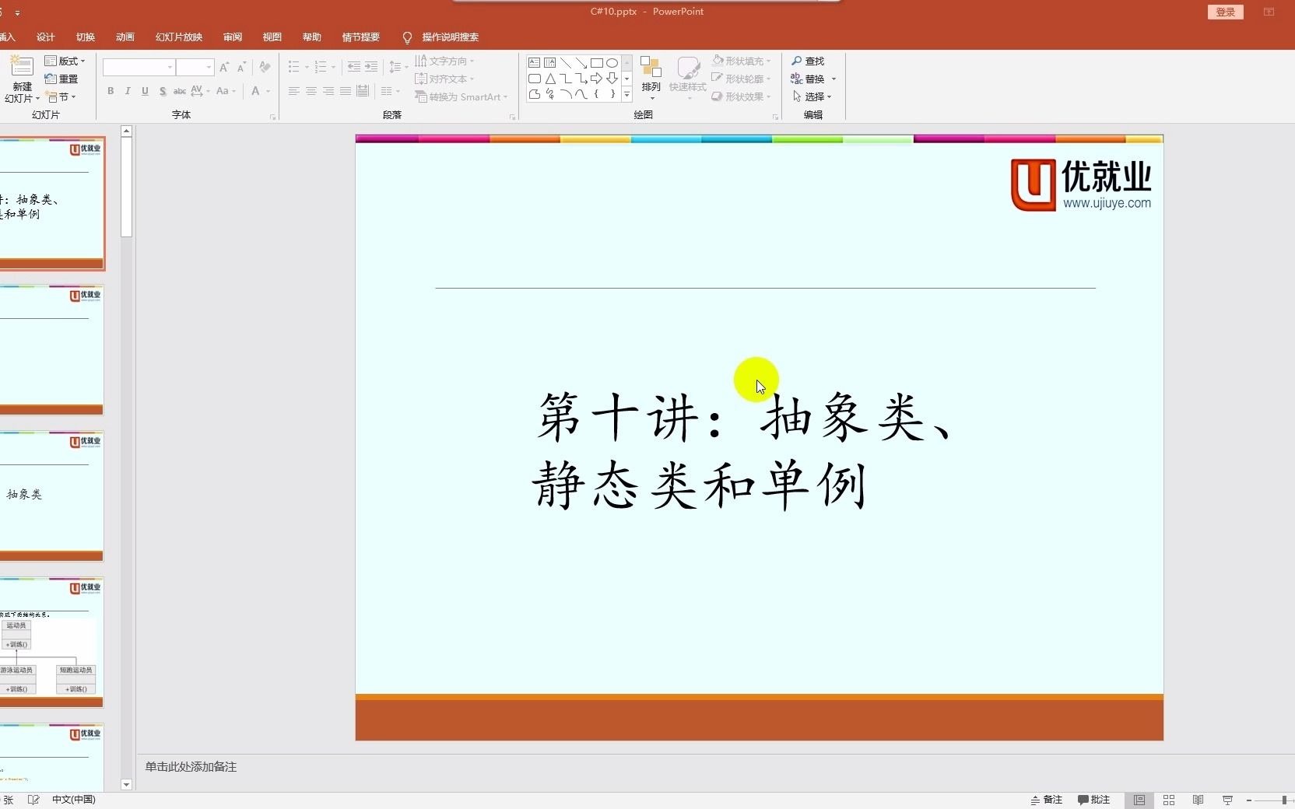The image size is (1295, 809).
Task: Open the Layout (版式) dropdown
Action: click(65, 61)
